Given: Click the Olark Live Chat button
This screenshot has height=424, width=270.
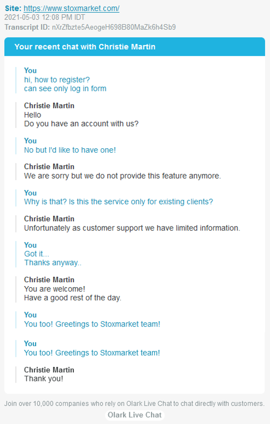Looking at the screenshot, I should click(135, 415).
